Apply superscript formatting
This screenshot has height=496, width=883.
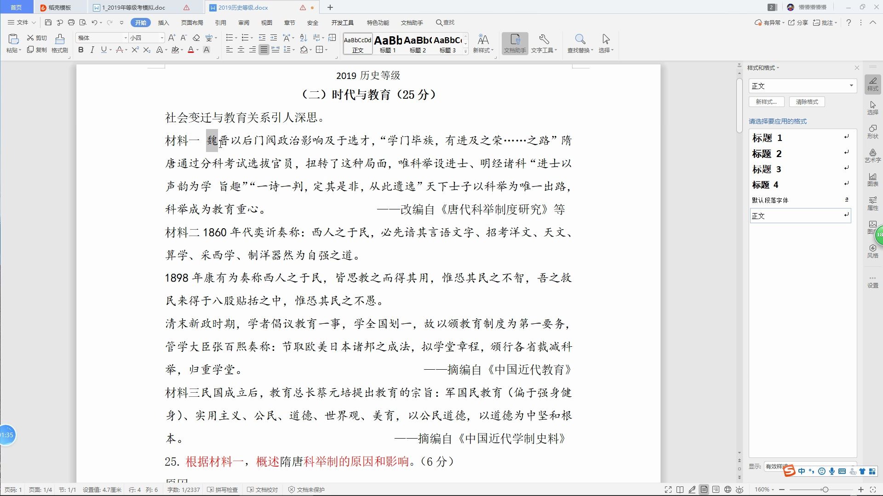point(135,50)
